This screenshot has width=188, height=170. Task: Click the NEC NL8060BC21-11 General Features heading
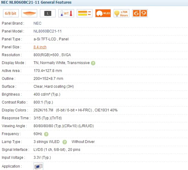(x=36, y=2)
